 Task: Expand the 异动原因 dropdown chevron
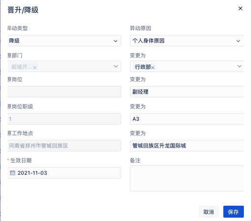pos(238,41)
